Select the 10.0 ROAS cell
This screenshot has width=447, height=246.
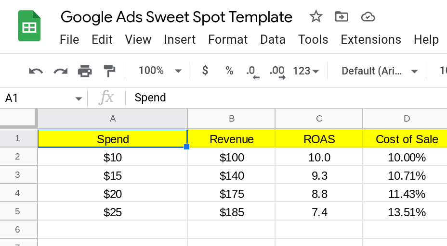[319, 157]
